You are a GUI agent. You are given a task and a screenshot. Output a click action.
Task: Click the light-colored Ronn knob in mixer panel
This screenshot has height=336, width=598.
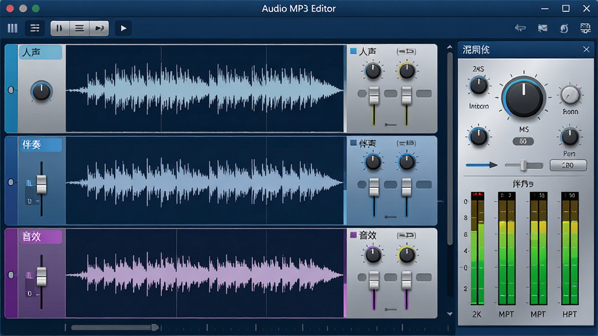pos(570,94)
